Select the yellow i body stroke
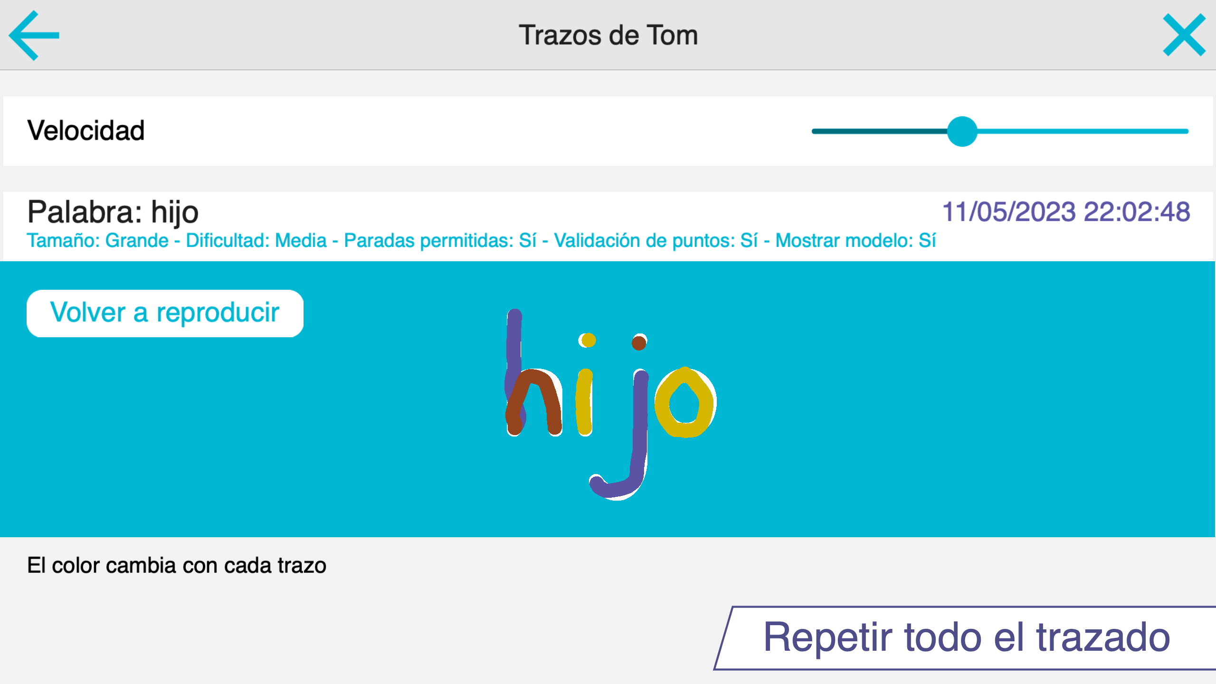 coord(584,402)
